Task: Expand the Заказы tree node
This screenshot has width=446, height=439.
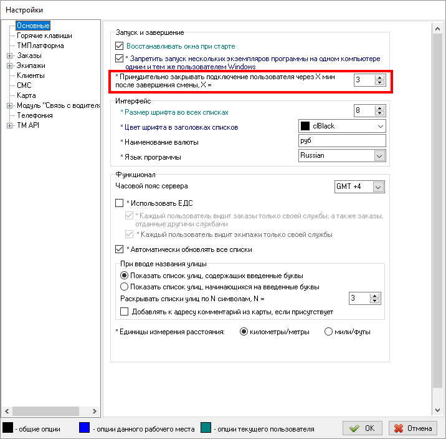Action: click(x=10, y=55)
